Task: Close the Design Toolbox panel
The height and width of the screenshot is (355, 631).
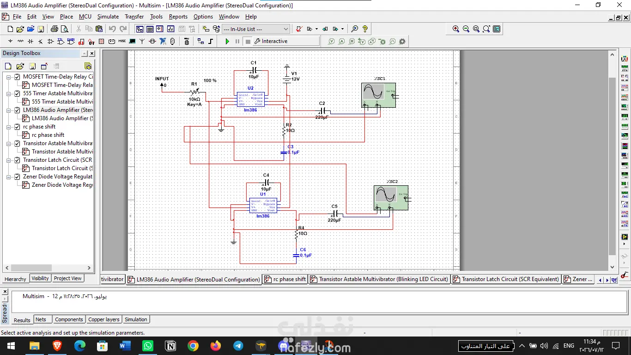Action: [92, 54]
